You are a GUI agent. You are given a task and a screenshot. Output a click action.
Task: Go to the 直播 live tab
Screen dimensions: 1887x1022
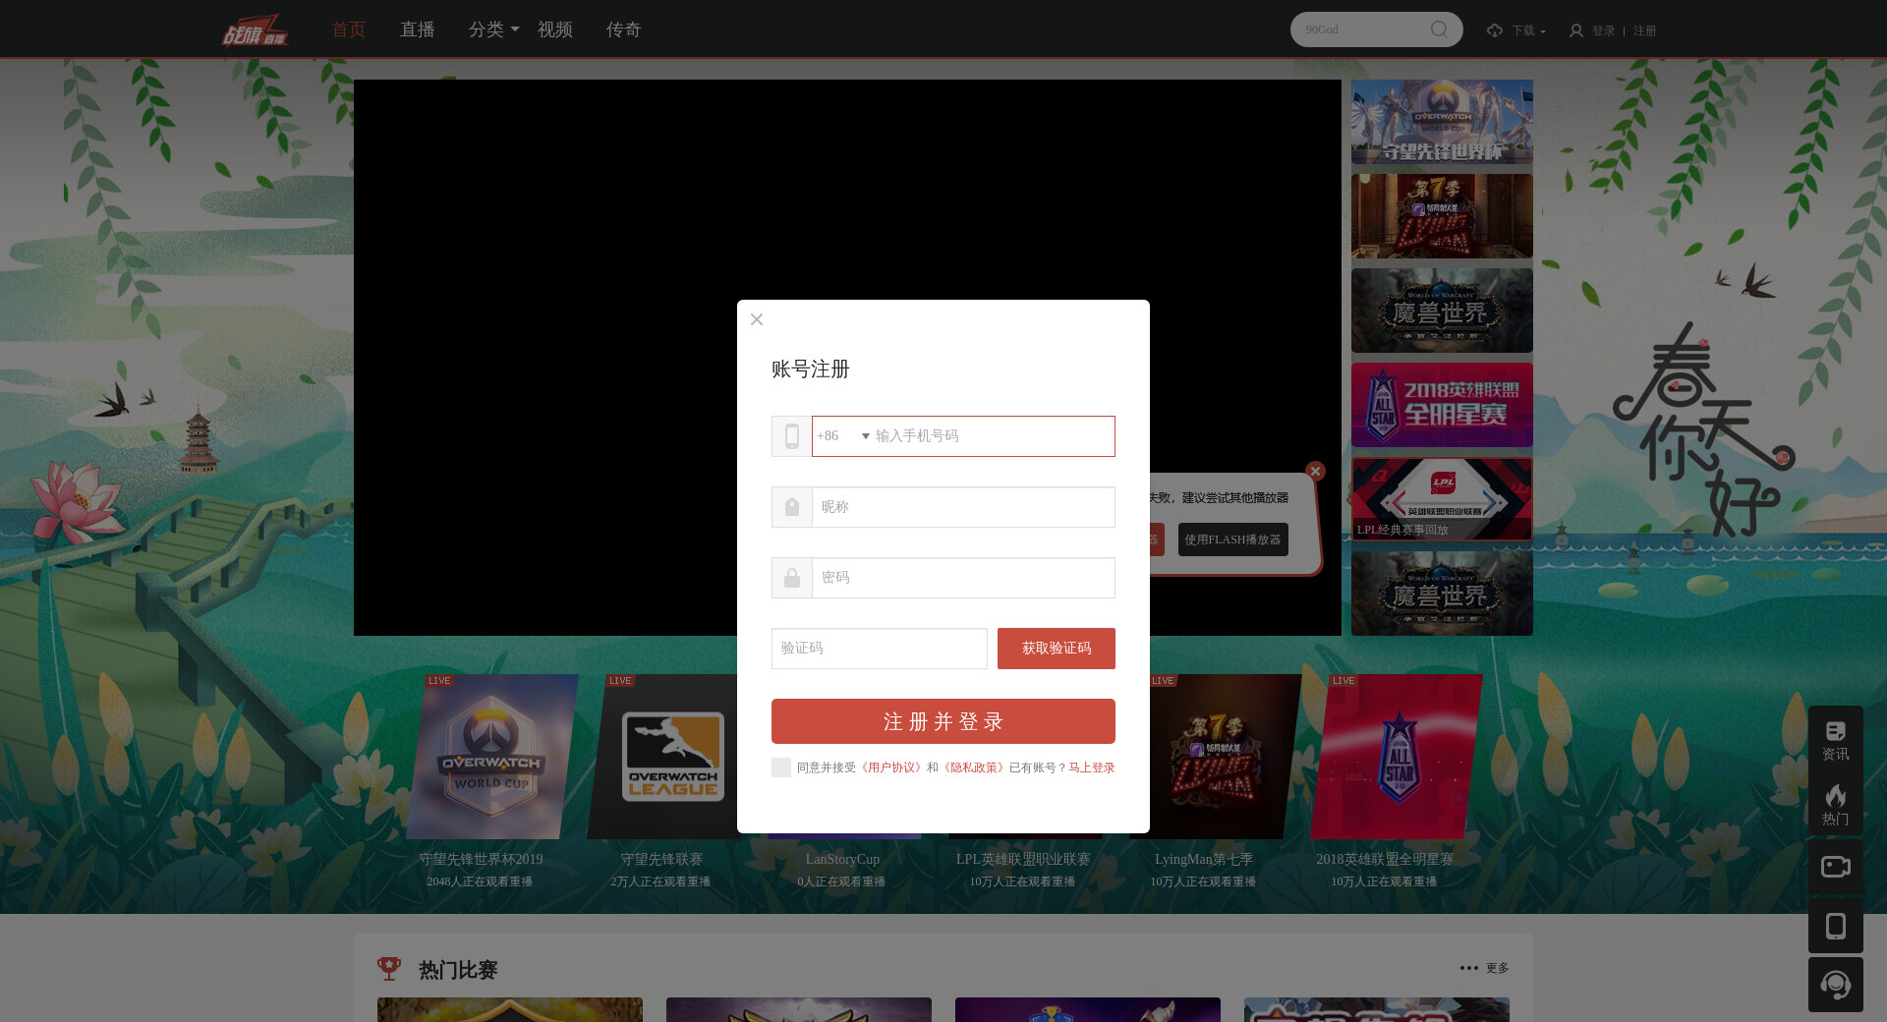click(x=417, y=29)
